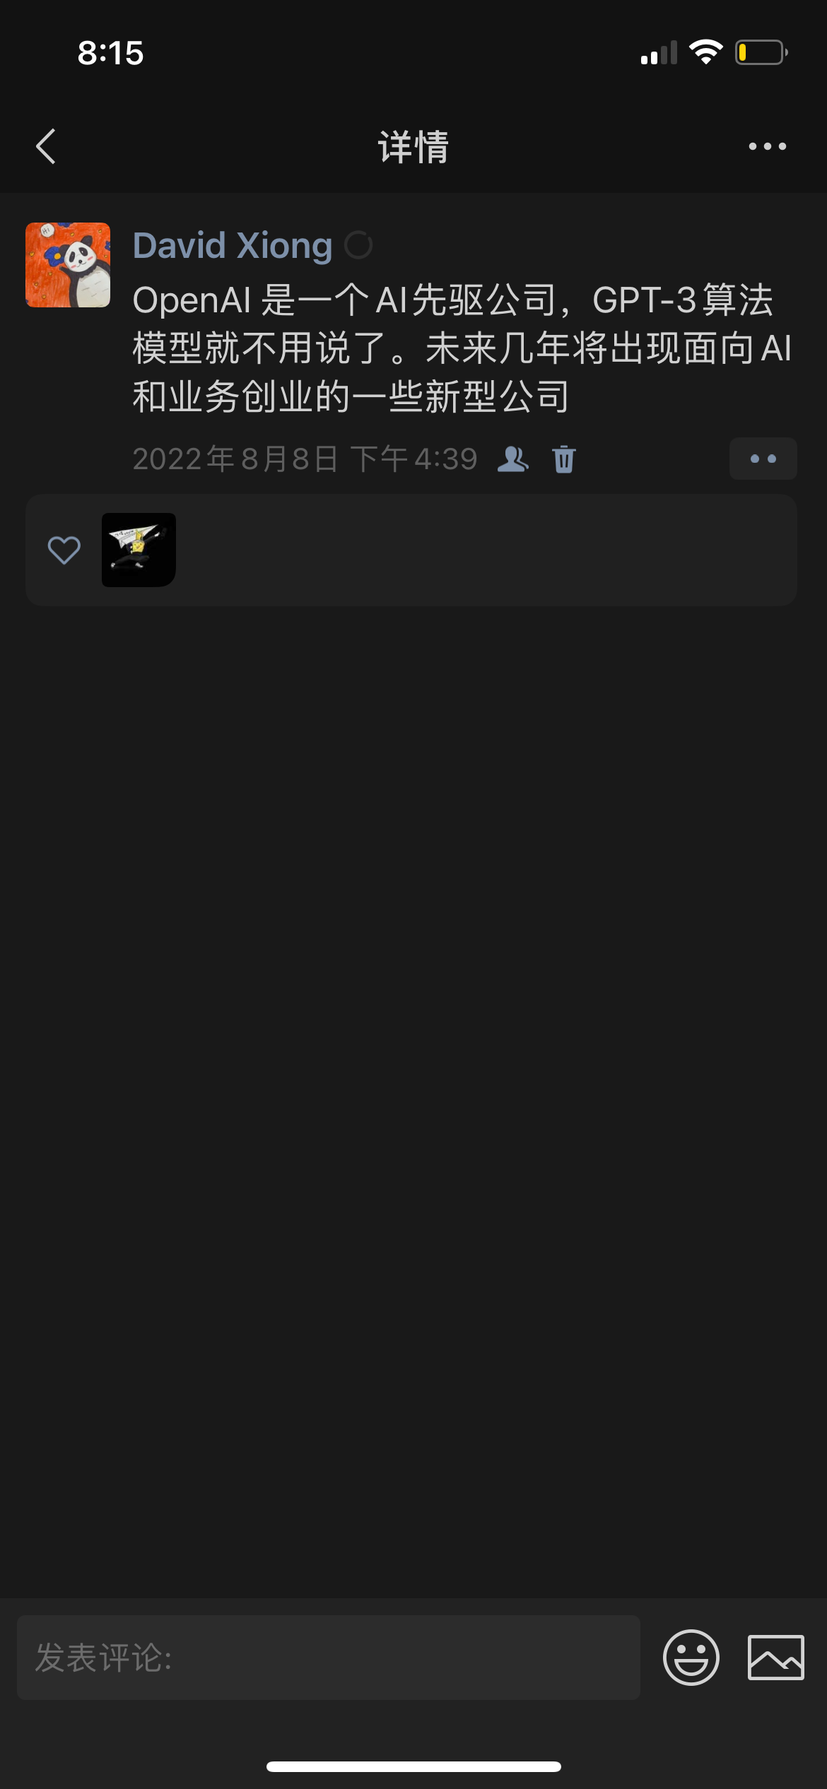The image size is (827, 1789).
Task: Go back using the top-left arrow
Action: click(x=46, y=146)
